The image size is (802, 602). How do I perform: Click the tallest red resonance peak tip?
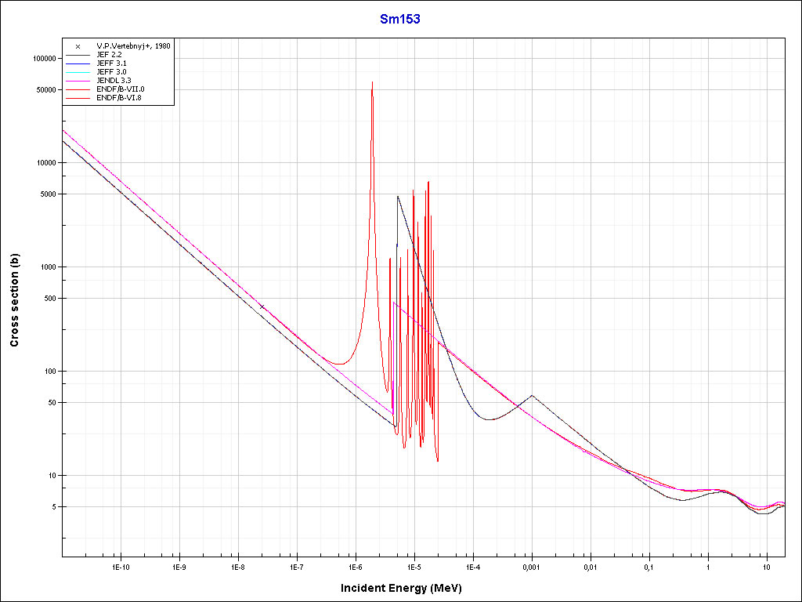pos(372,82)
